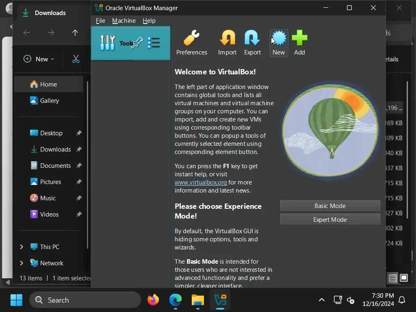416x312 pixels.
Task: Click the Export appliance icon
Action: 252,43
